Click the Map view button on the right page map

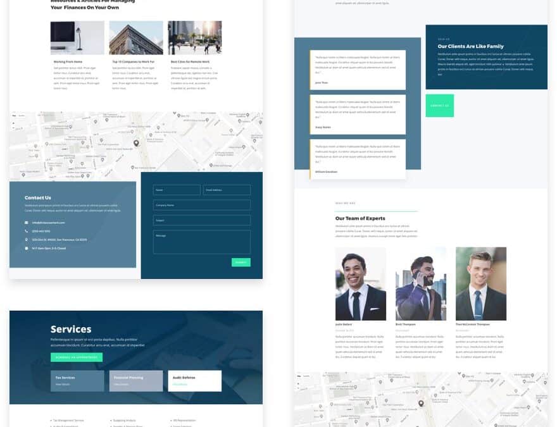299,376
